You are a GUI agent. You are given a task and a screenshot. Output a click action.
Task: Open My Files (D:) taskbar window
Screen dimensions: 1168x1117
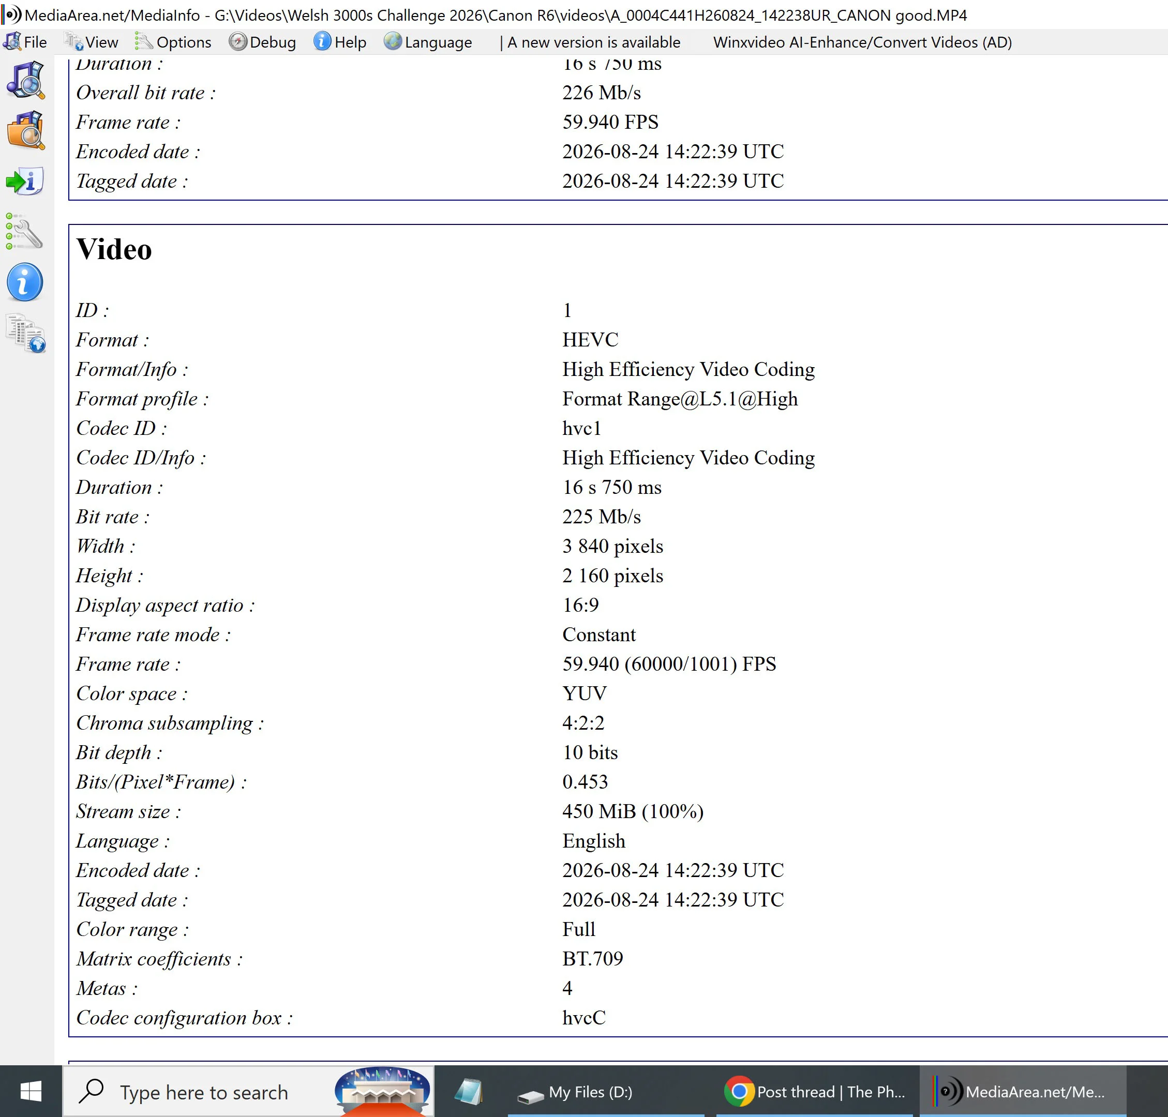pyautogui.click(x=606, y=1092)
